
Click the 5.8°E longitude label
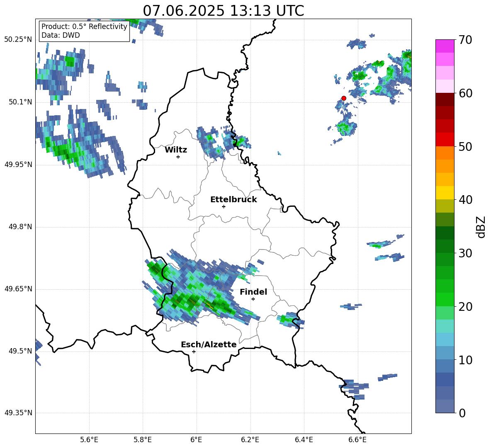click(143, 440)
